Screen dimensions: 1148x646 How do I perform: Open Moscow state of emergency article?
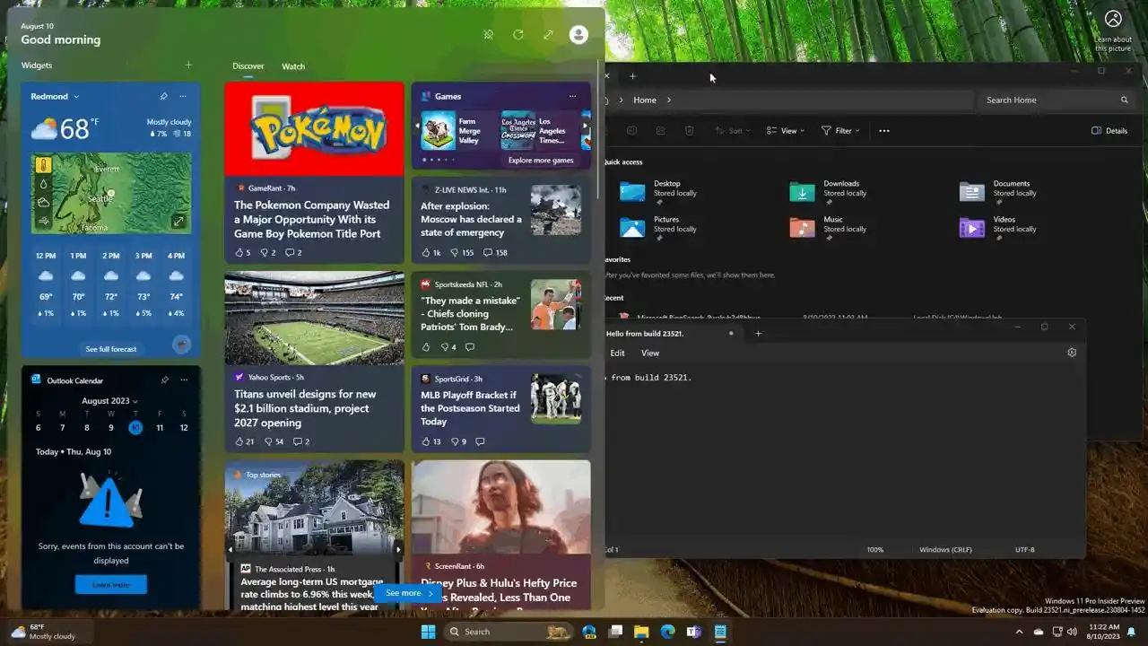tap(471, 219)
